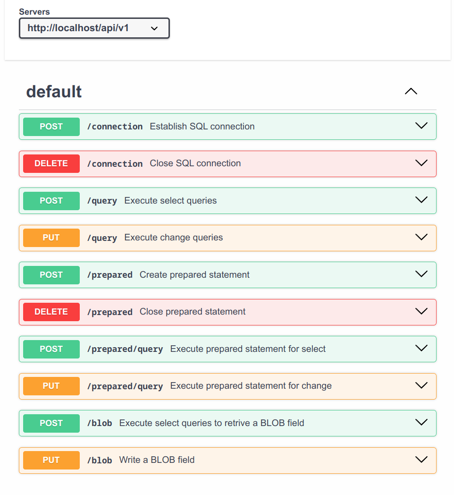This screenshot has height=495, width=454.
Task: Expand the POST /blob retrieve operation
Action: [x=421, y=422]
